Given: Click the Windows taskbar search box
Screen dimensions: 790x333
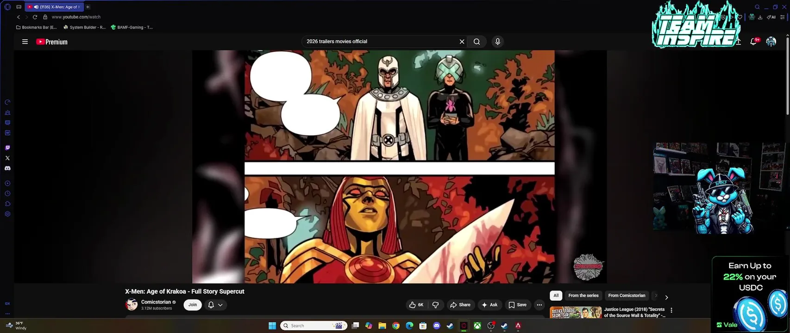Looking at the screenshot, I should (x=314, y=326).
